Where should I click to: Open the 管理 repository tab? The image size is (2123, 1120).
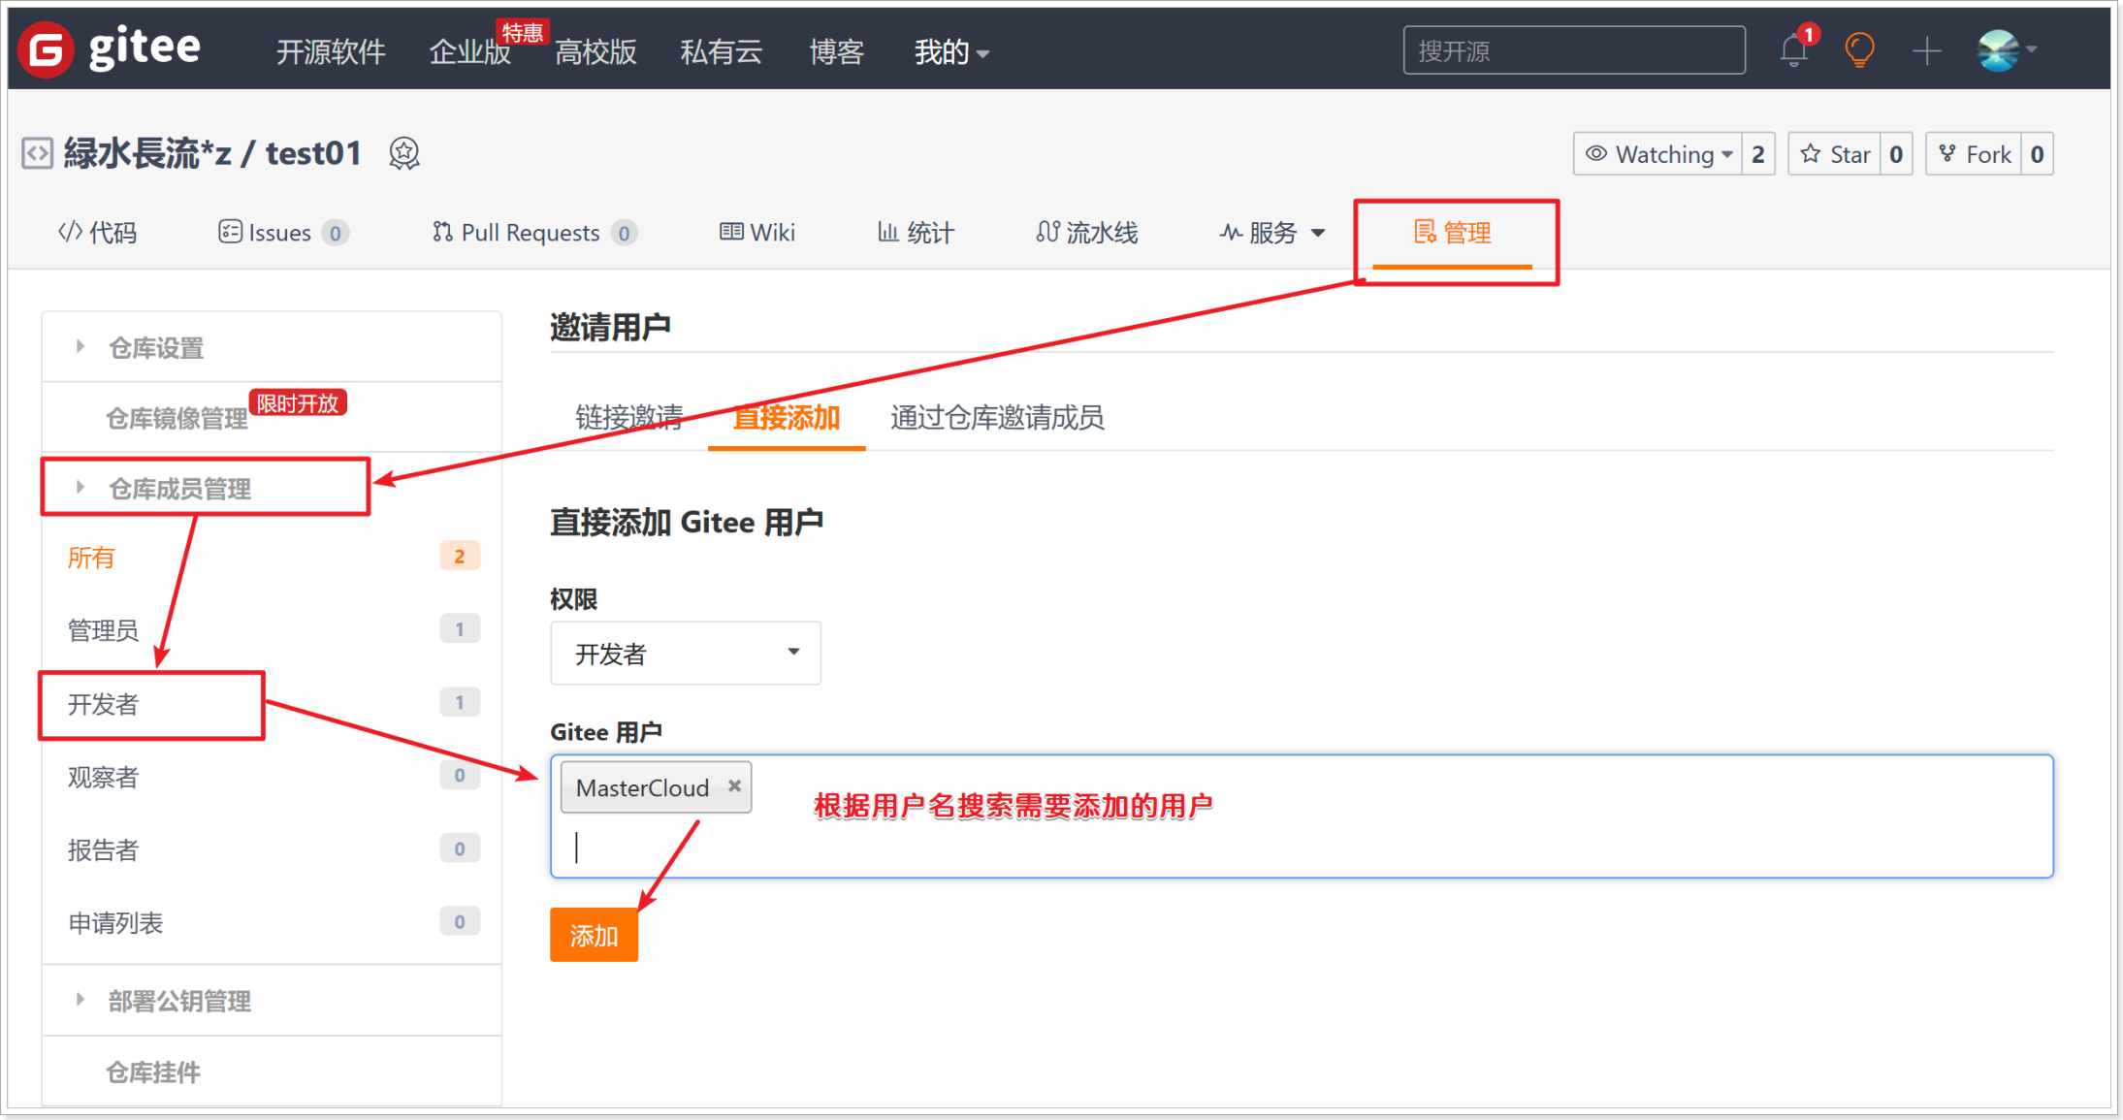pyautogui.click(x=1453, y=233)
